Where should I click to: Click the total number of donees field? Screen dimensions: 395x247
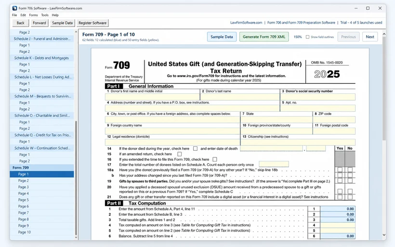274,164
